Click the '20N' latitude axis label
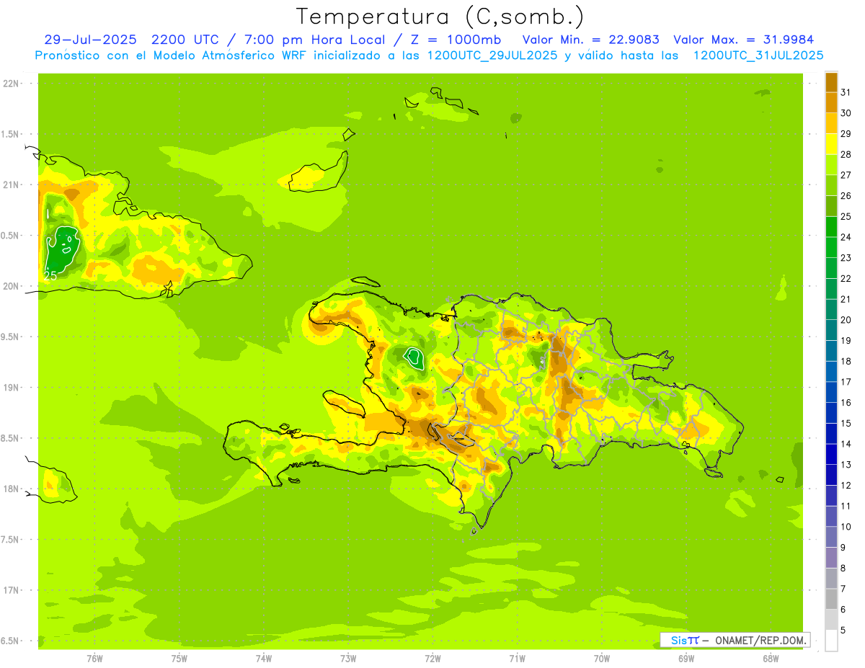Screen dimensions: 865x668 click(x=10, y=286)
